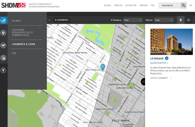Open the house sidebar icon section
This screenshot has width=195, height=127.
tap(4, 33)
